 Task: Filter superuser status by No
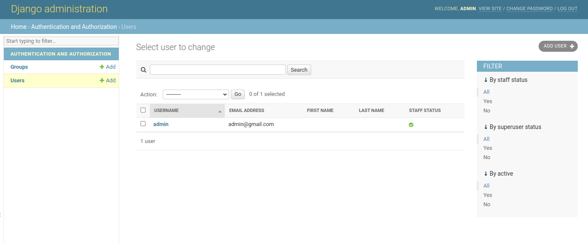coord(487,157)
